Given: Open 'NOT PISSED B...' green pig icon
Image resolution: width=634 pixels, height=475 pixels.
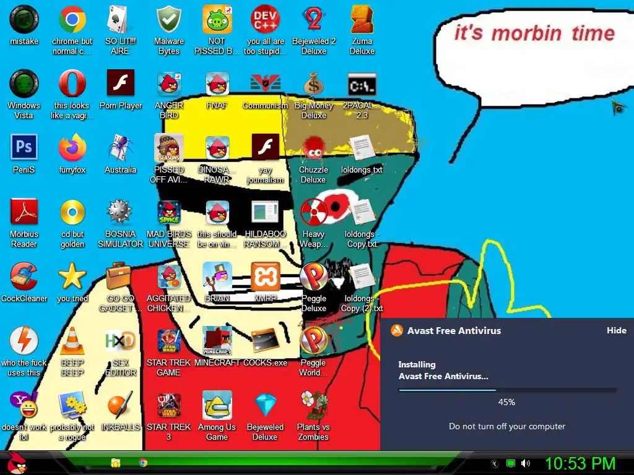Looking at the screenshot, I should [217, 19].
